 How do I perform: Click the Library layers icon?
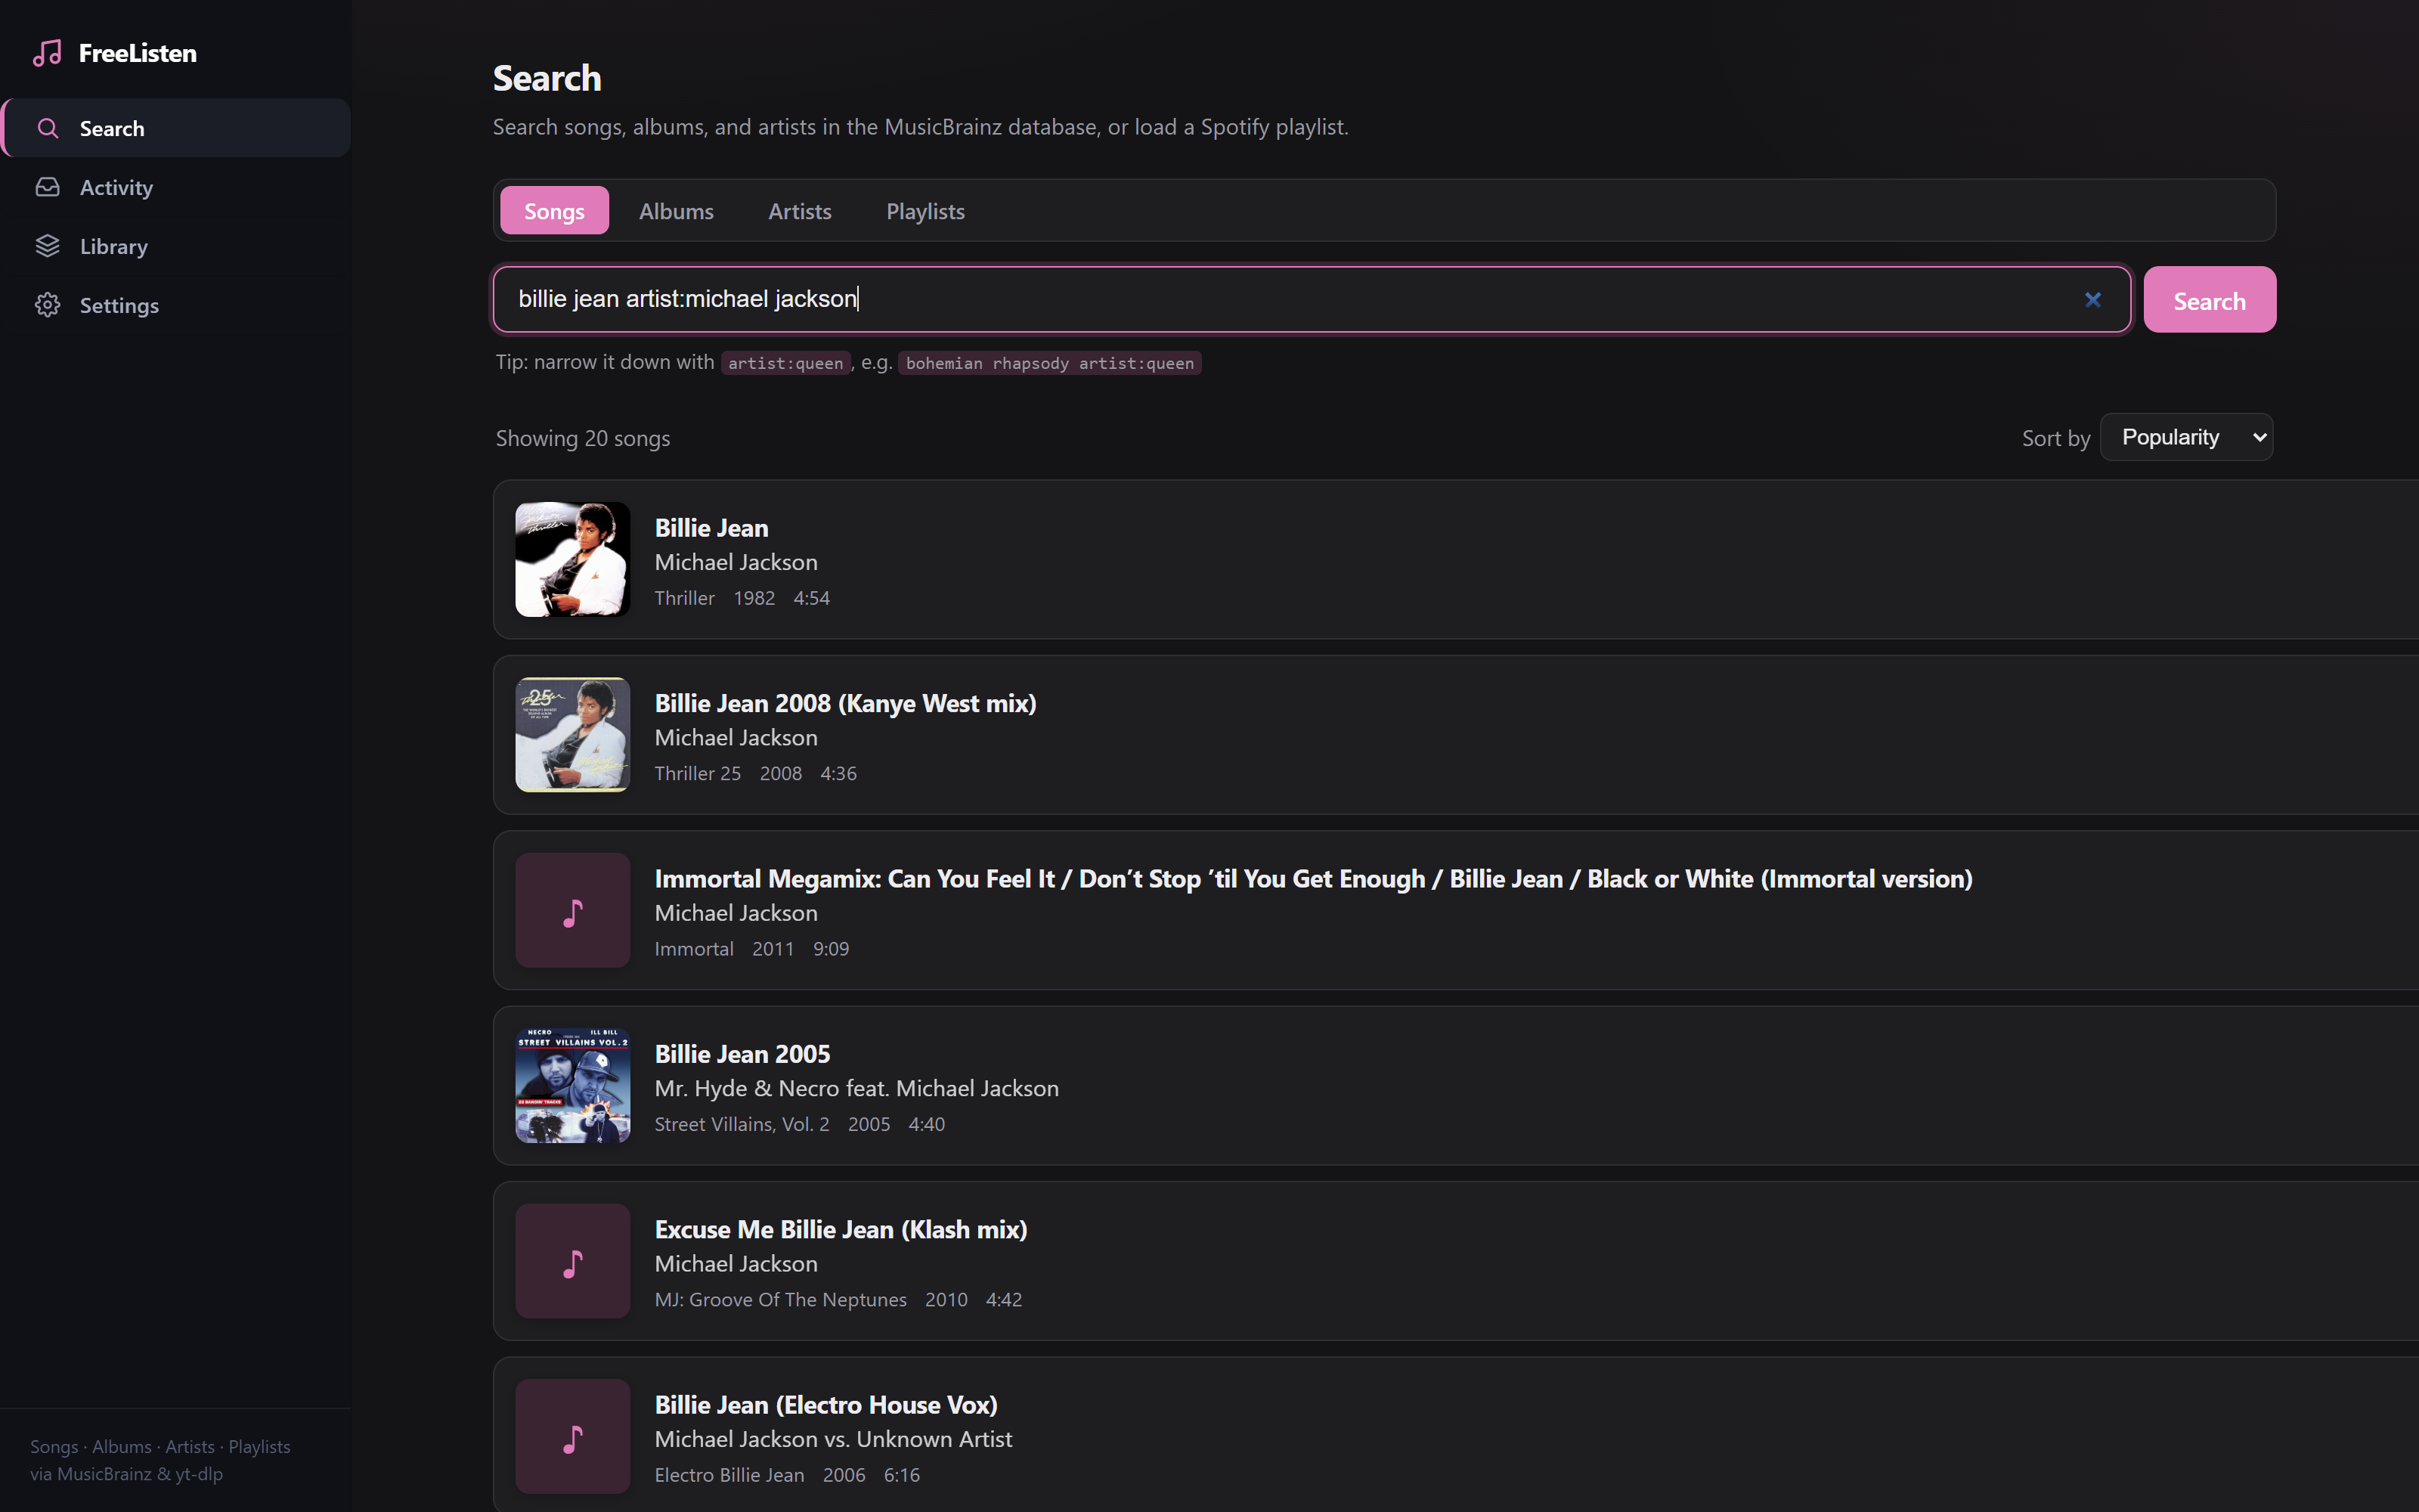(48, 246)
